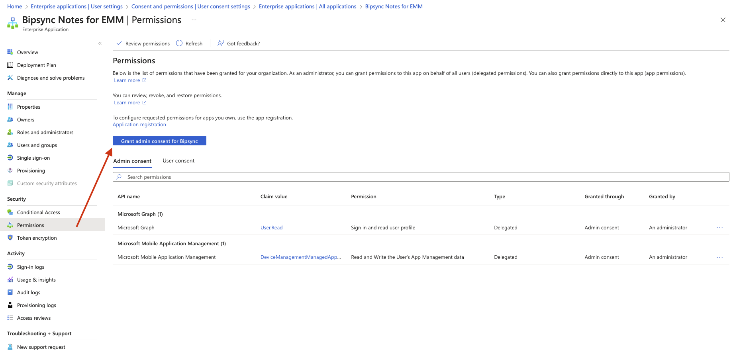This screenshot has width=733, height=360.
Task: Click the User.Read claim value link
Action: coord(272,228)
